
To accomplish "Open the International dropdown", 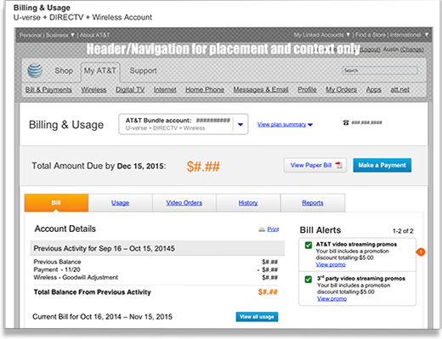I will (x=409, y=35).
